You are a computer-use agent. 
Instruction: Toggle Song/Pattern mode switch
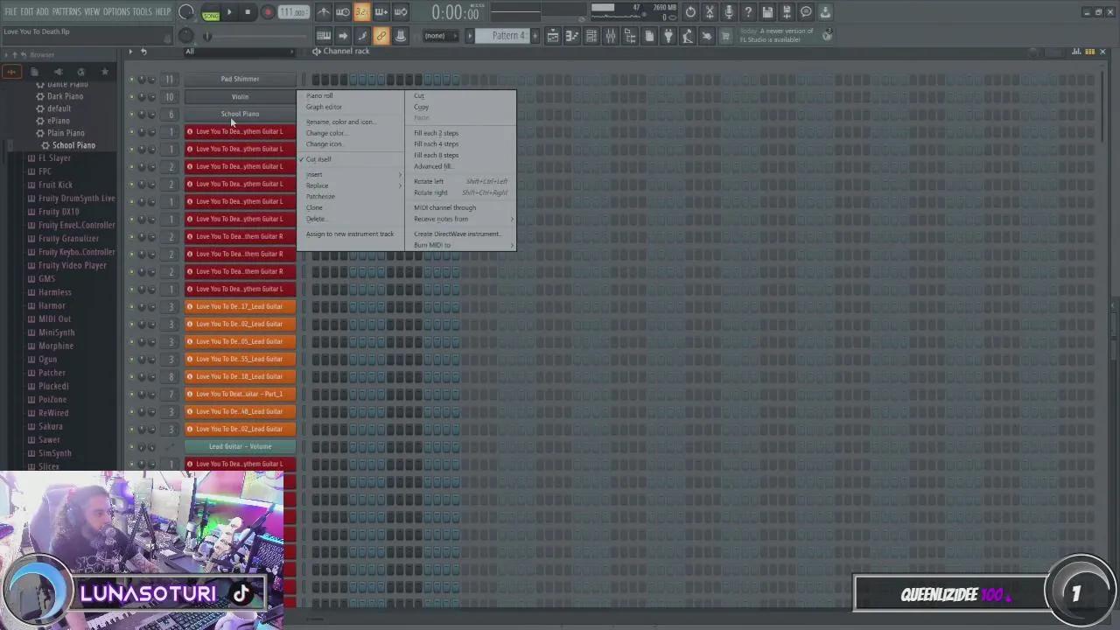[211, 12]
